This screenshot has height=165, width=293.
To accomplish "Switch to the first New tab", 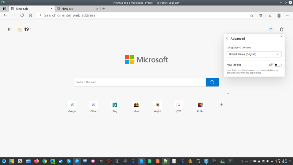I will coord(32,8).
